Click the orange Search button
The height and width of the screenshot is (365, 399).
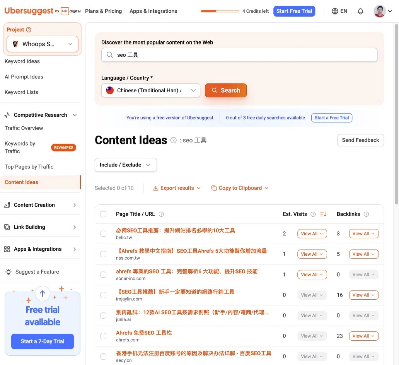coord(226,90)
